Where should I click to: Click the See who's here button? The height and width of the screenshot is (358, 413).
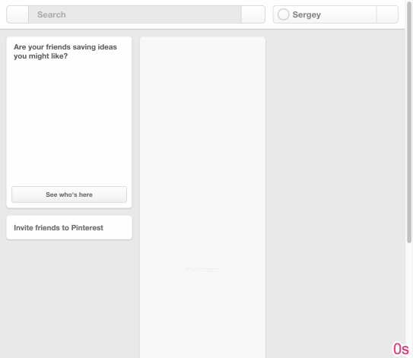click(69, 195)
